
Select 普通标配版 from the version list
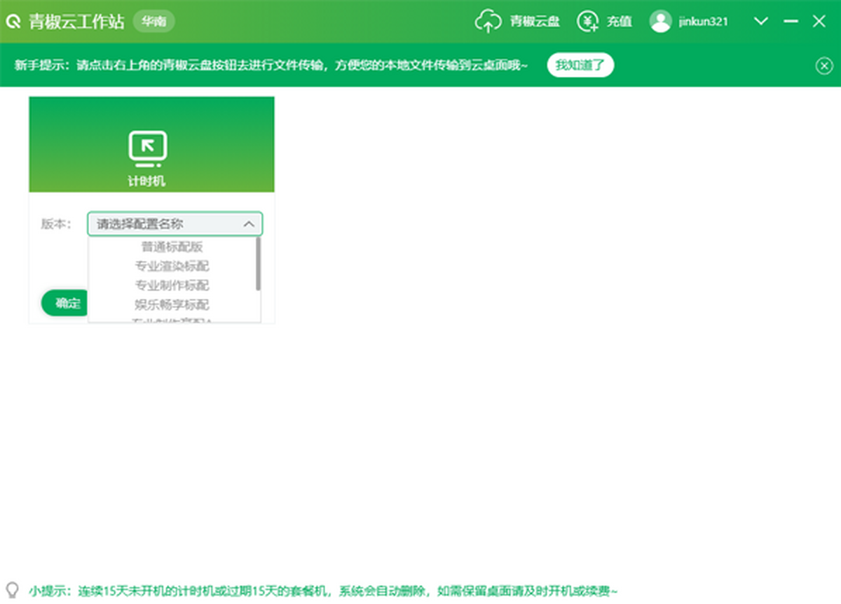point(172,247)
